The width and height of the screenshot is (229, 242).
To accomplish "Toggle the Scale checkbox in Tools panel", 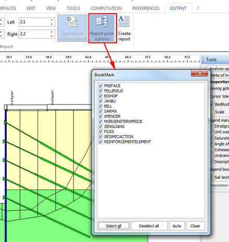I will 212,112.
